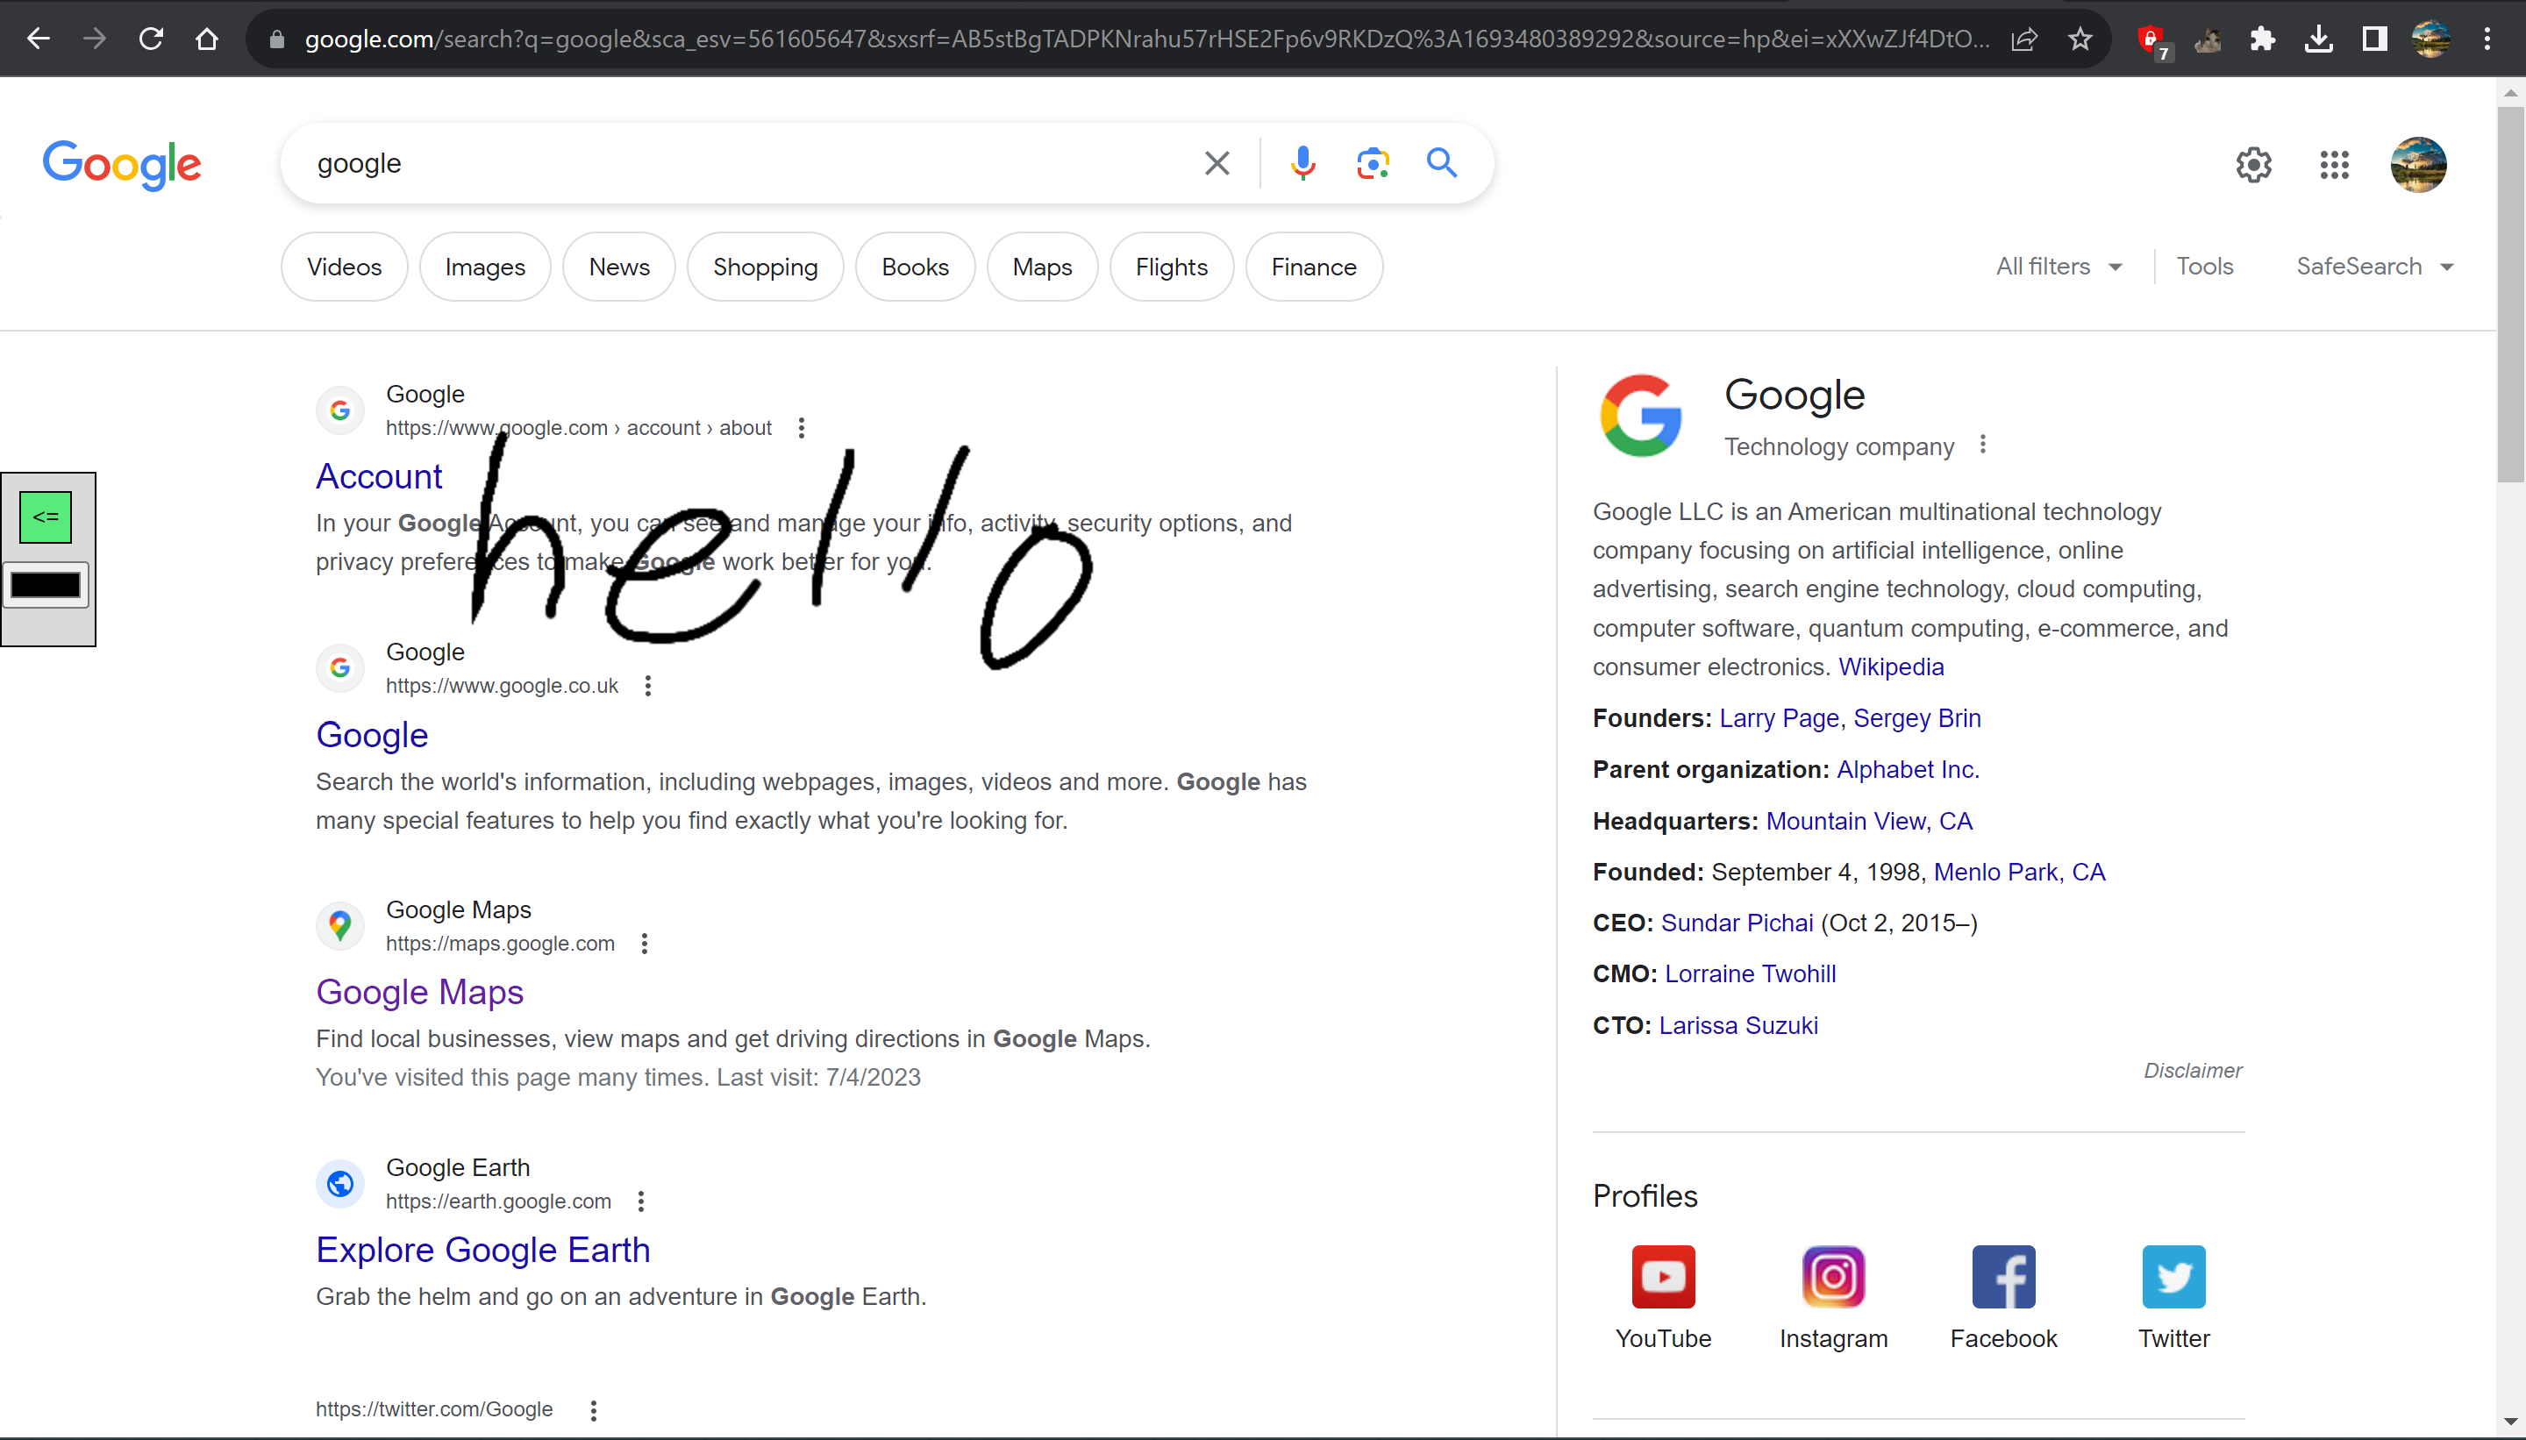Click the voice search microphone icon
Screen dimensions: 2526x1440
tap(1302, 163)
